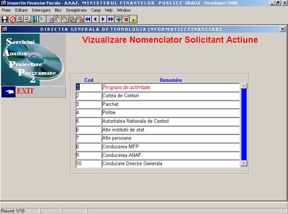Click the Save floppy disk icon
The width and height of the screenshot is (288, 214).
(x=4, y=19)
